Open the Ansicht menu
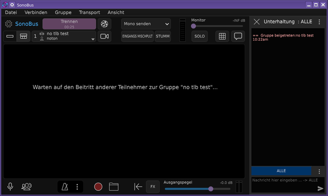This screenshot has height=196, width=328. [x=116, y=12]
